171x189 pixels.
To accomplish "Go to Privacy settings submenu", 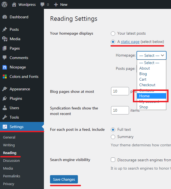I will pyautogui.click(x=9, y=184).
